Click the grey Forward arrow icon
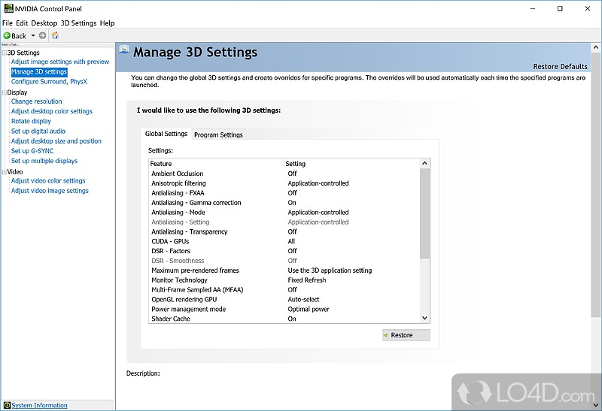This screenshot has height=411, width=602. 42,35
